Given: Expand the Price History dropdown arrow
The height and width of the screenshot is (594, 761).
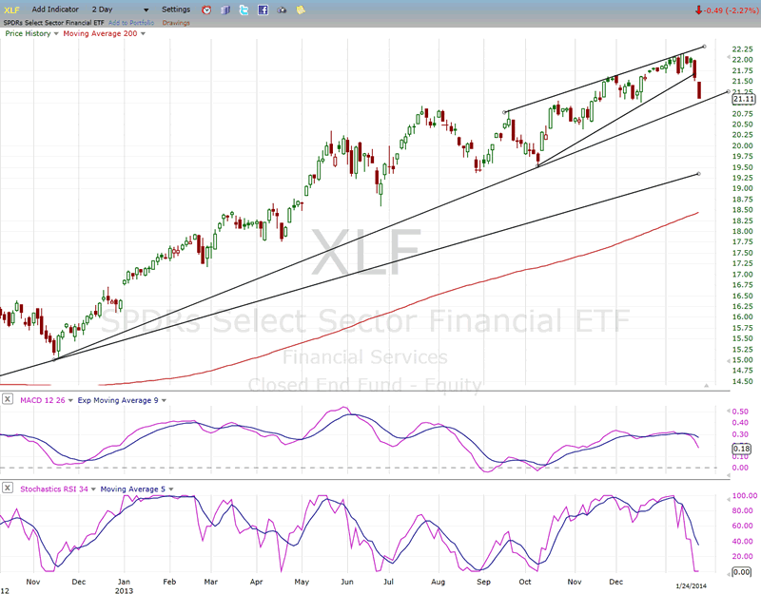Looking at the screenshot, I should [56, 33].
